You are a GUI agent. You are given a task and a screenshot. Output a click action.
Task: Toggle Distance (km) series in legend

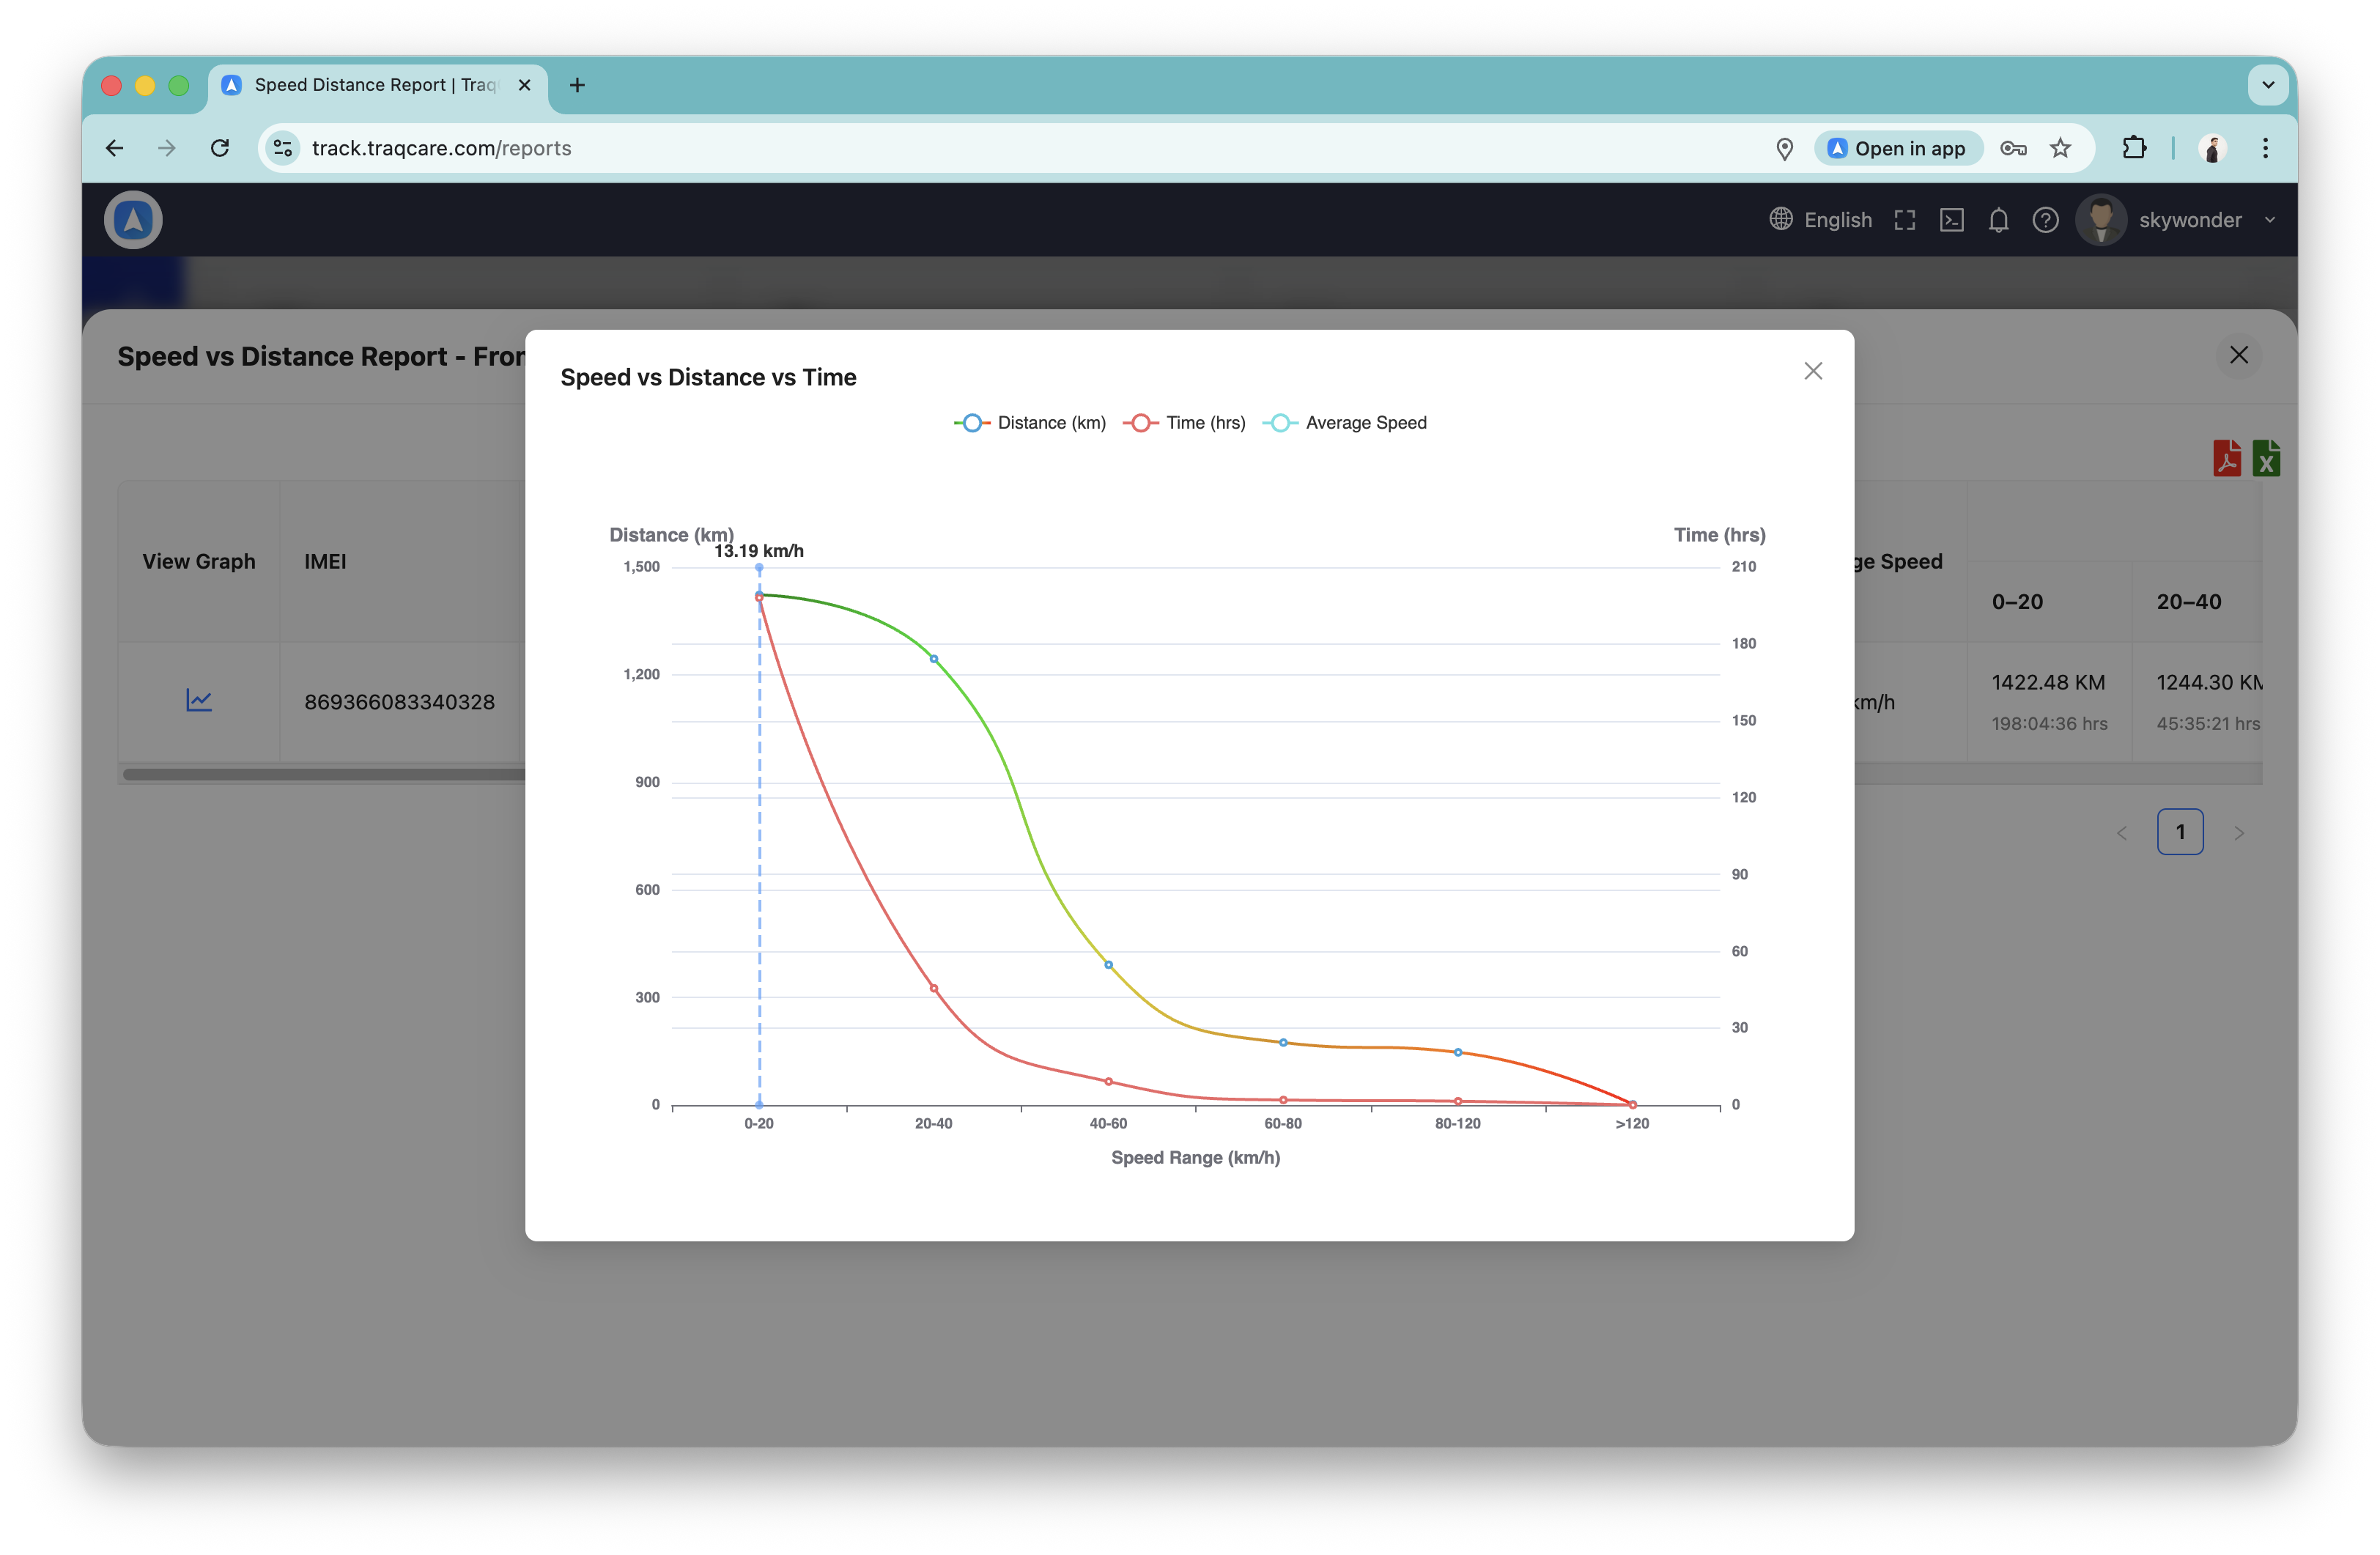(x=1030, y=423)
